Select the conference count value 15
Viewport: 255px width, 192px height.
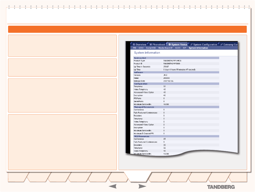click(164, 139)
